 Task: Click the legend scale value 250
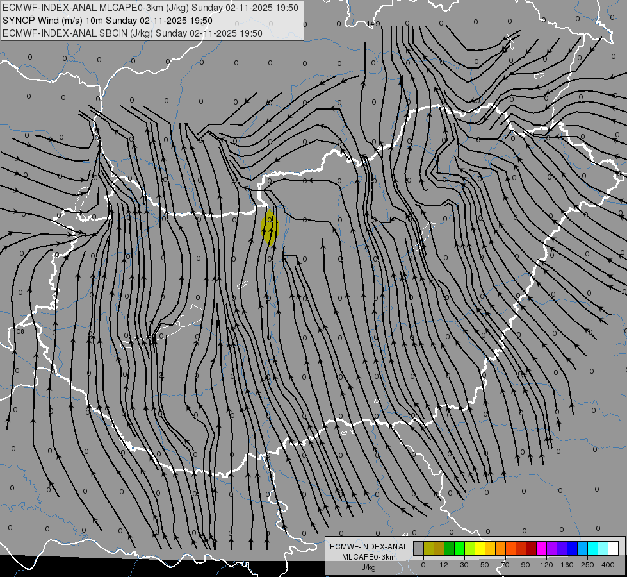[587, 565]
